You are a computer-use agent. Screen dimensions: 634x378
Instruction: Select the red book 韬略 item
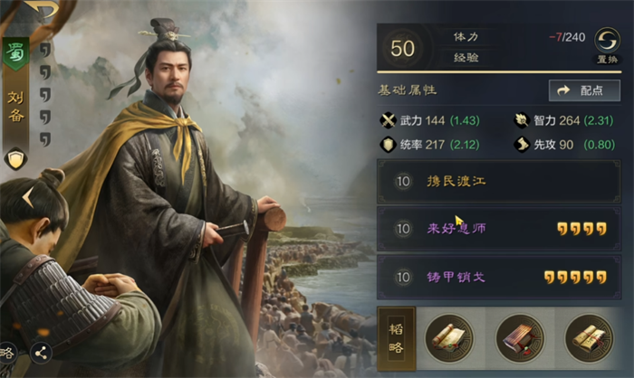coord(520,338)
